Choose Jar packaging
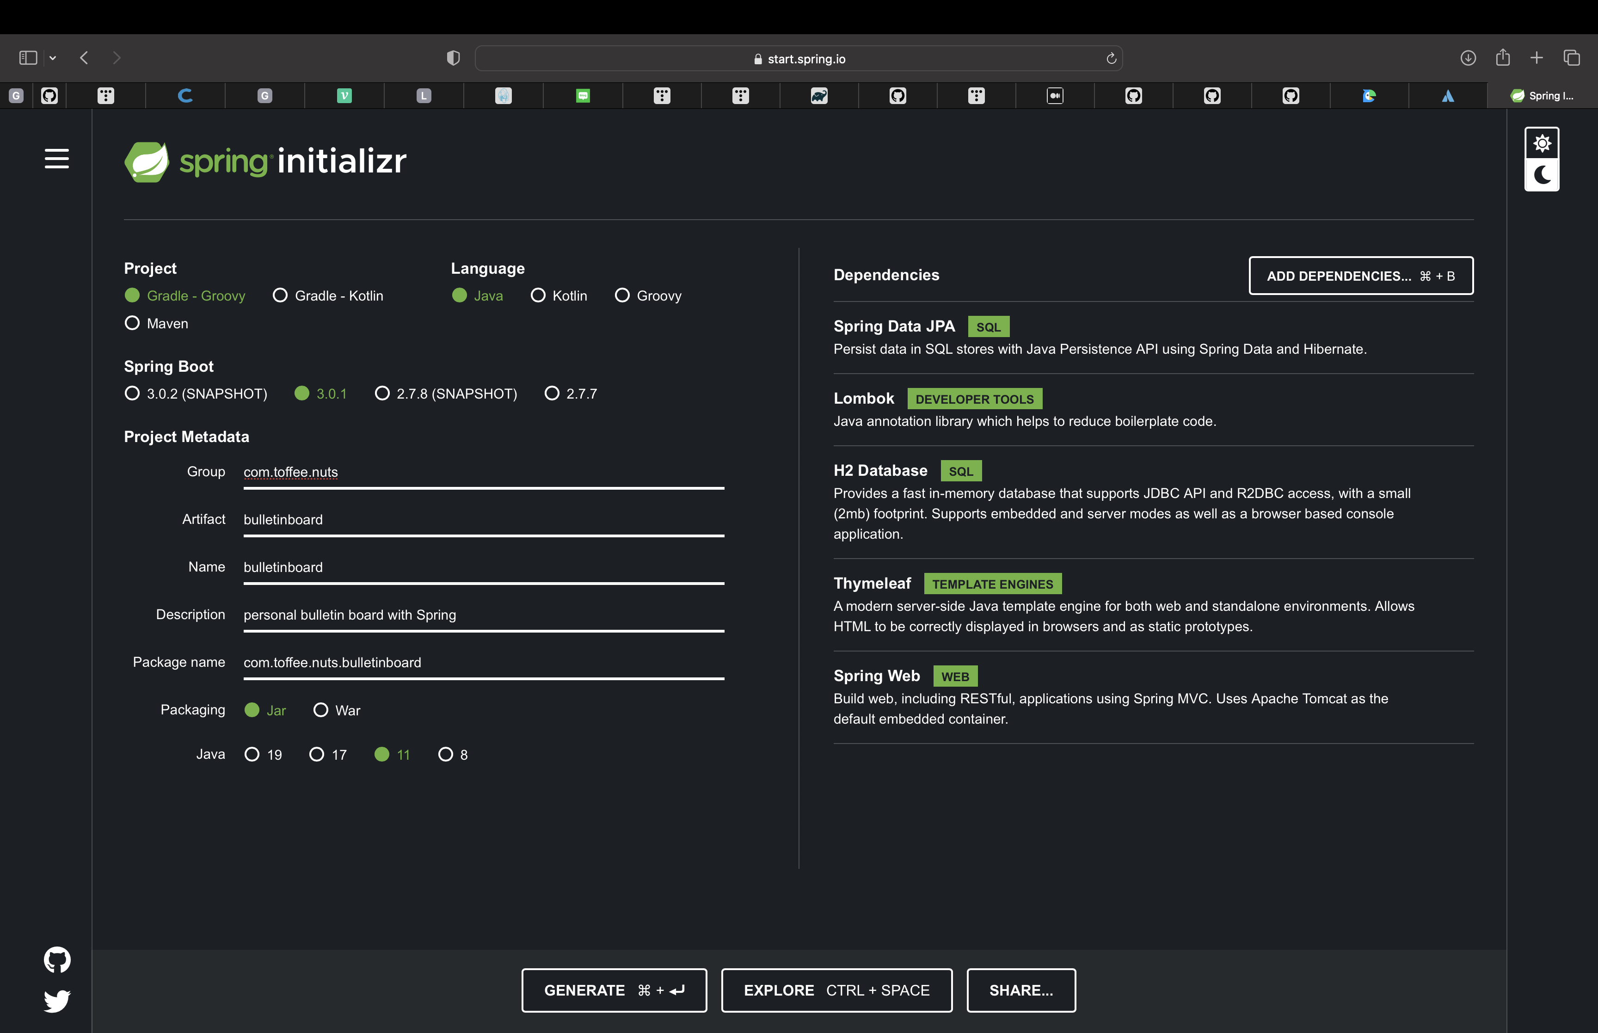Viewport: 1598px width, 1033px height. pyautogui.click(x=265, y=710)
